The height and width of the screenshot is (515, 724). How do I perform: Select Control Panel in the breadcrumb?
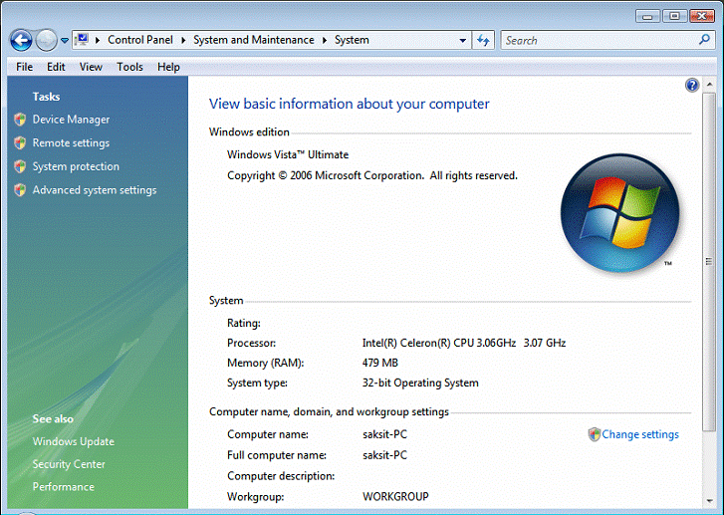coord(139,40)
